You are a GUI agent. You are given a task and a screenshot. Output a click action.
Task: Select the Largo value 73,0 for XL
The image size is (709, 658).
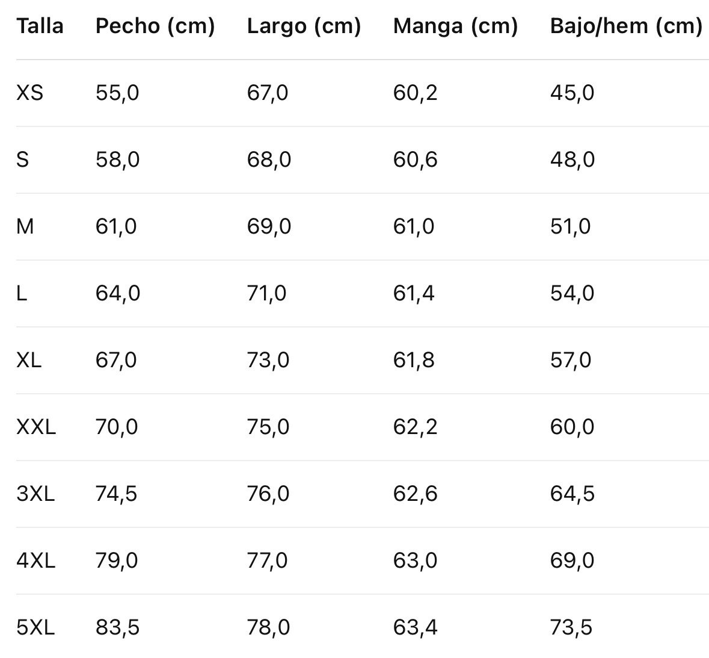click(268, 360)
